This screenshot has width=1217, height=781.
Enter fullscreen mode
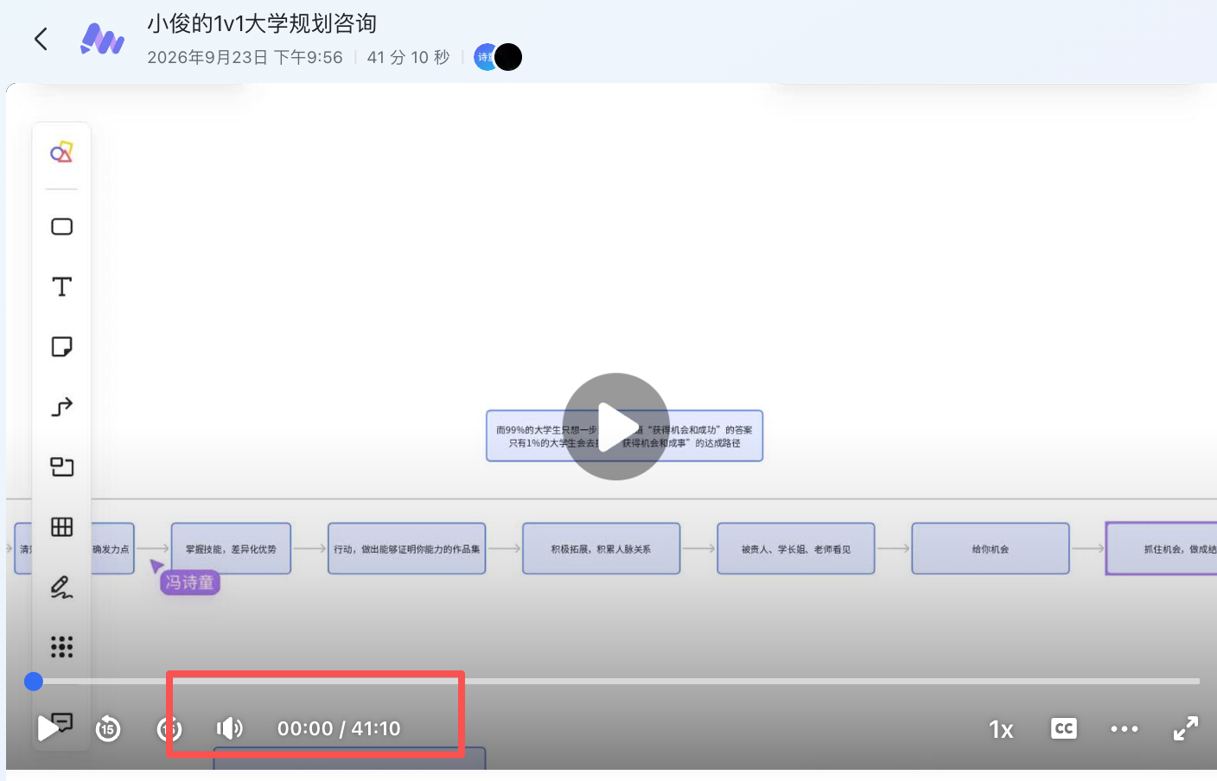point(1186,728)
